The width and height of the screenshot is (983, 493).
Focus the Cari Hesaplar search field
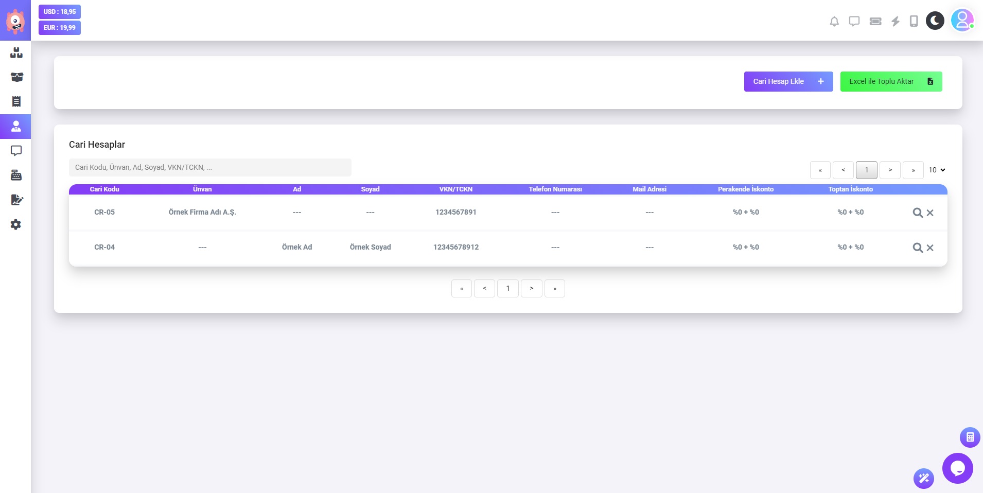(210, 167)
